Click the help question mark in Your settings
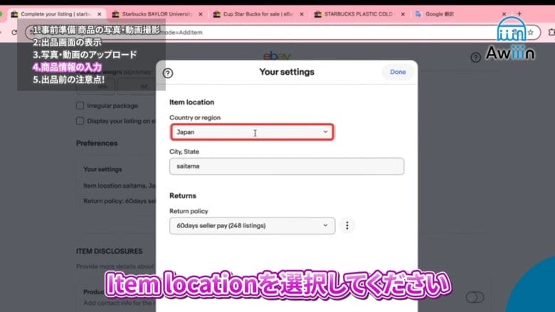 [x=168, y=72]
